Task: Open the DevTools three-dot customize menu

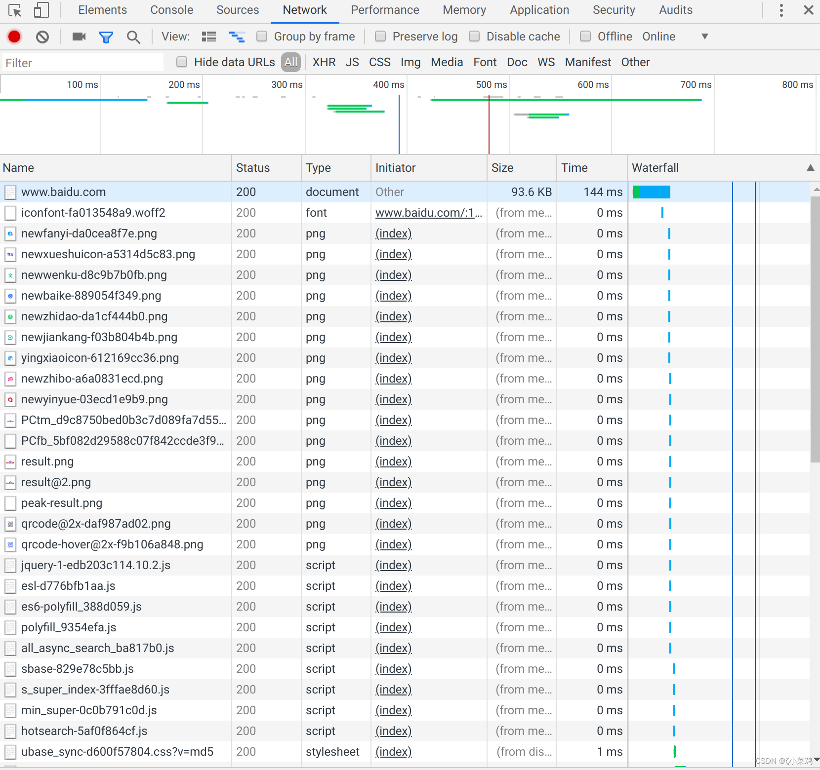Action: coord(781,10)
